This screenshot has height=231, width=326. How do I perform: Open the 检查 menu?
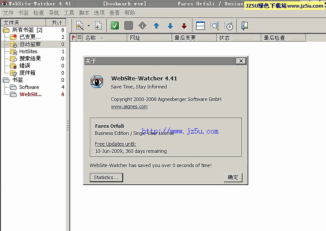tap(39, 13)
